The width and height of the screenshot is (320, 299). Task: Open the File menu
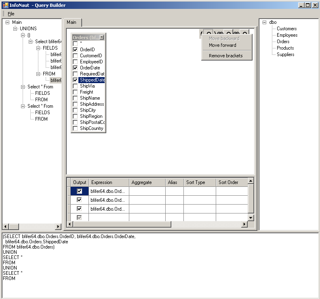[11, 14]
